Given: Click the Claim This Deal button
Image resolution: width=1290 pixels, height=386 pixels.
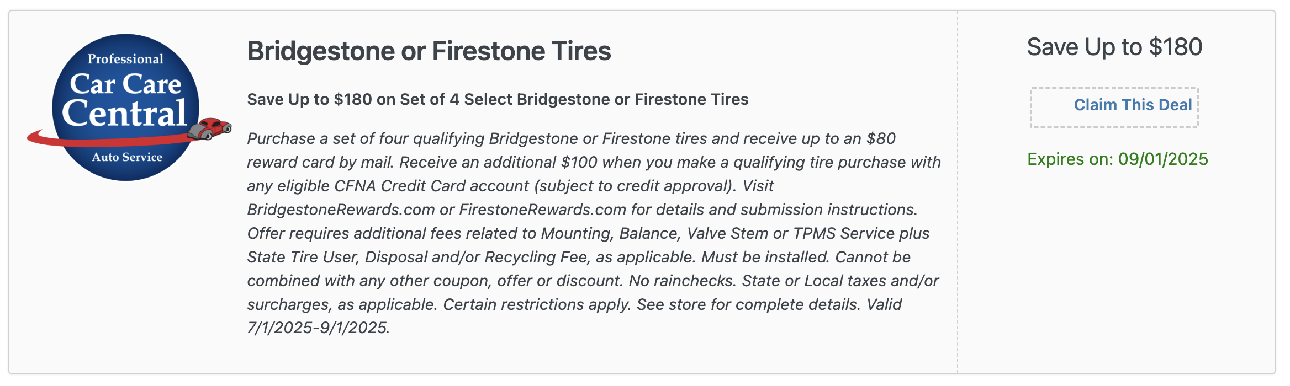Looking at the screenshot, I should pos(1114,108).
